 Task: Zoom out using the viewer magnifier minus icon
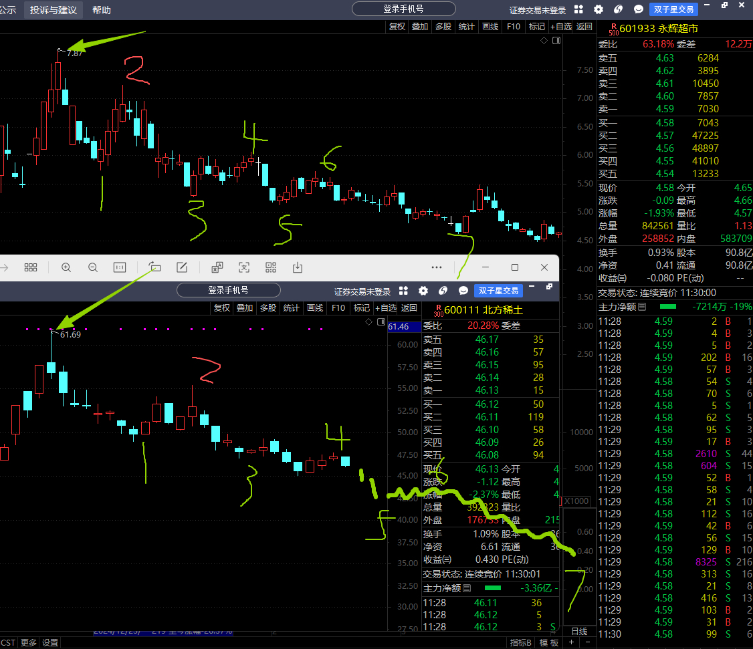point(93,267)
